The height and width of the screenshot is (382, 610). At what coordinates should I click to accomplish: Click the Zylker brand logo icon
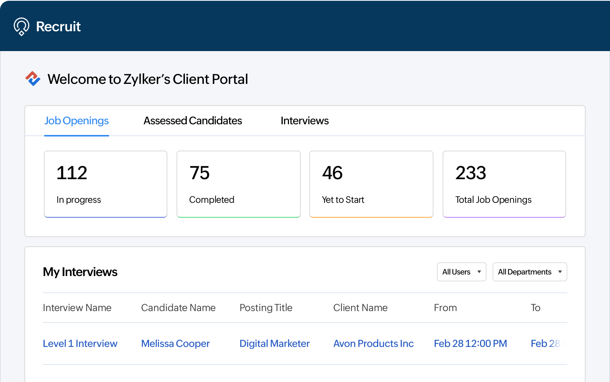coord(33,79)
